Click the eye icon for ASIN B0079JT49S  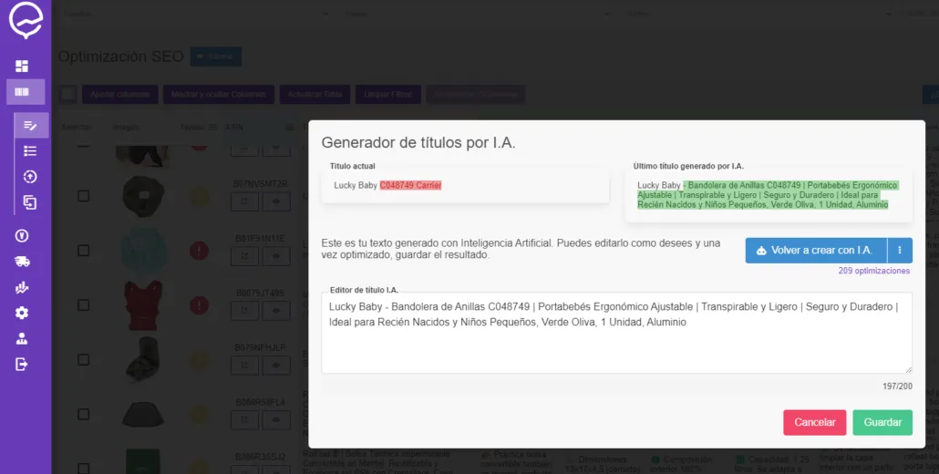tap(276, 311)
